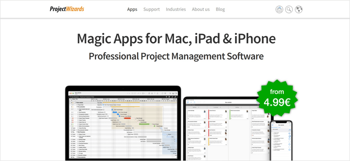Click the green 'from 4.99€' price badge
350x161 pixels.
(x=277, y=98)
